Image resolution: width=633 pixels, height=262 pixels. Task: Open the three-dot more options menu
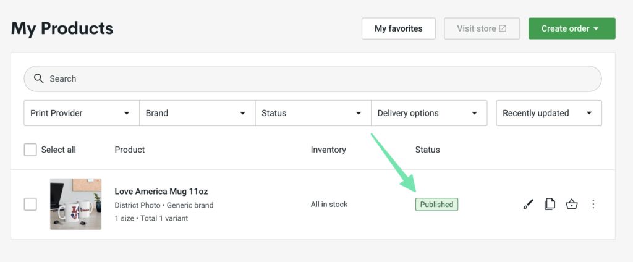click(593, 204)
